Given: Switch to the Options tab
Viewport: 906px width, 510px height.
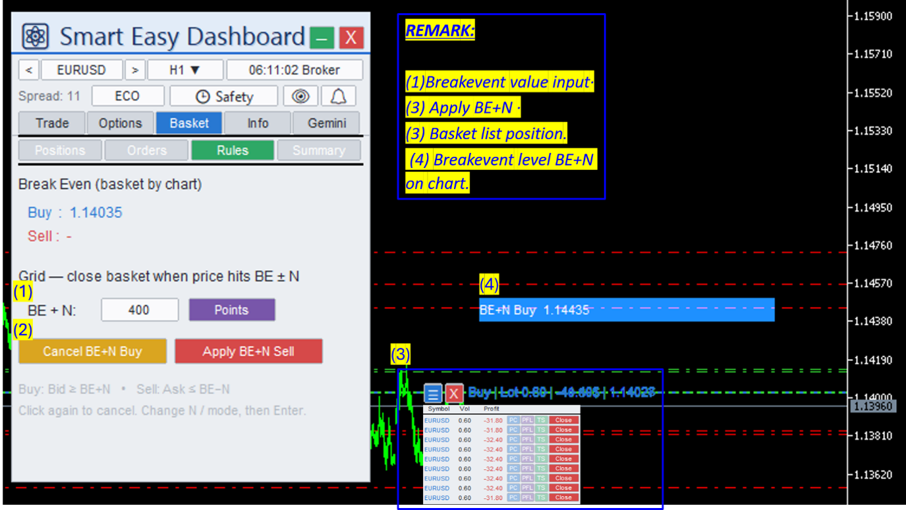Looking at the screenshot, I should pos(120,123).
